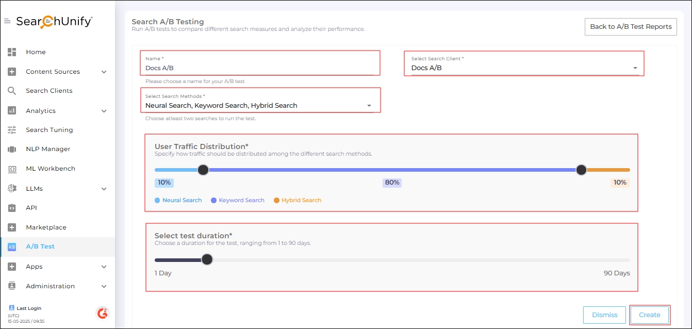Click Back to A/B Test Reports button
The image size is (692, 329).
pos(630,27)
